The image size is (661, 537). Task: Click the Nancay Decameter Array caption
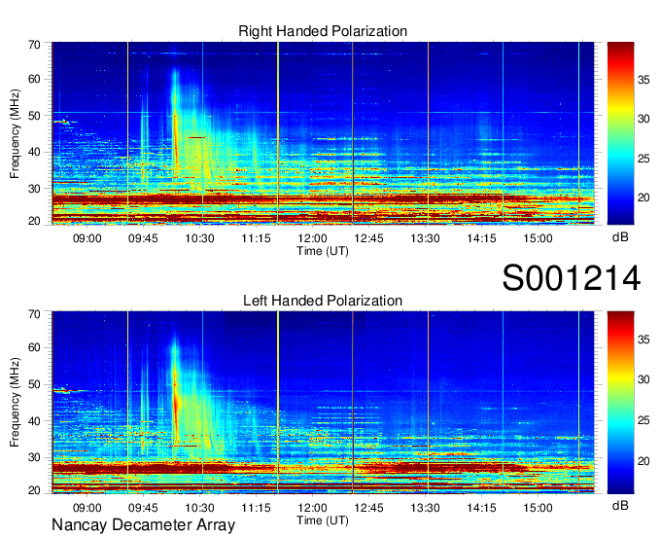point(143,525)
